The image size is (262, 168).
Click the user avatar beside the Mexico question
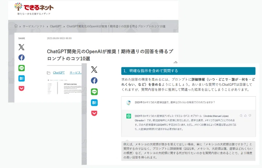point(129,103)
